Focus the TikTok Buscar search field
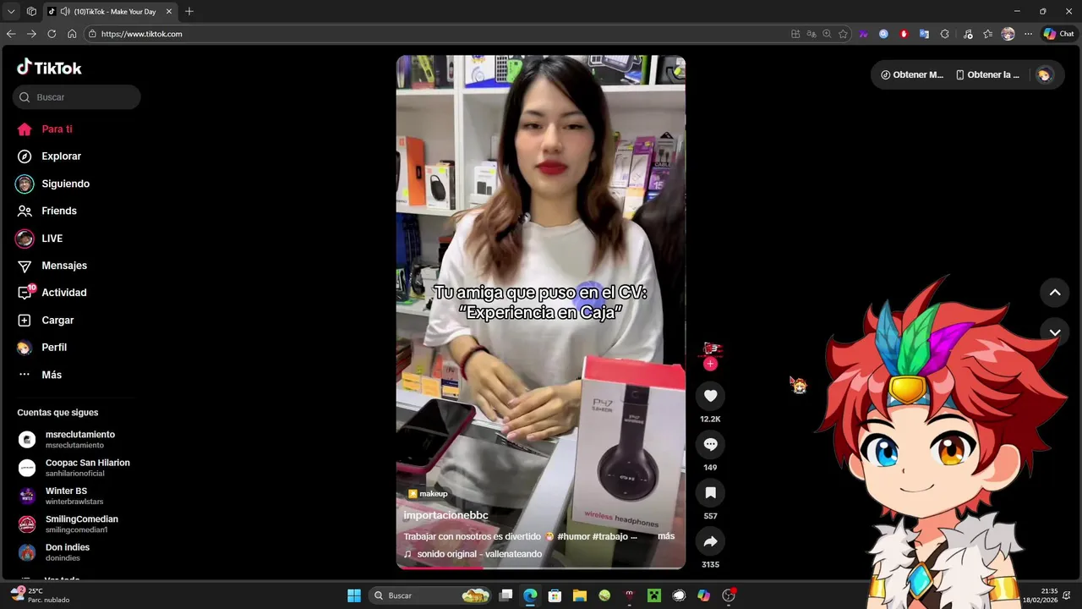The image size is (1082, 609). [77, 97]
